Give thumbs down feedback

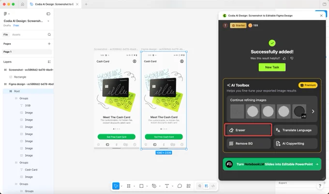[292, 58]
